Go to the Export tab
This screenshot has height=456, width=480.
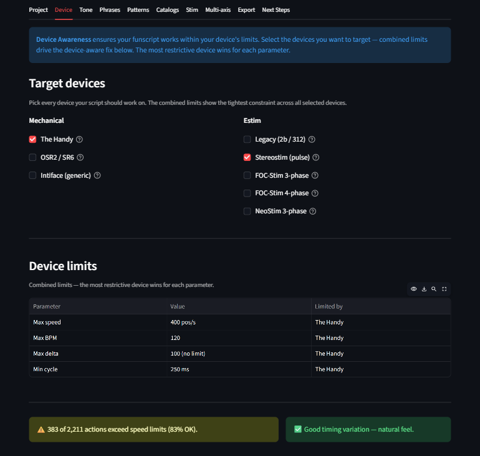(x=246, y=10)
